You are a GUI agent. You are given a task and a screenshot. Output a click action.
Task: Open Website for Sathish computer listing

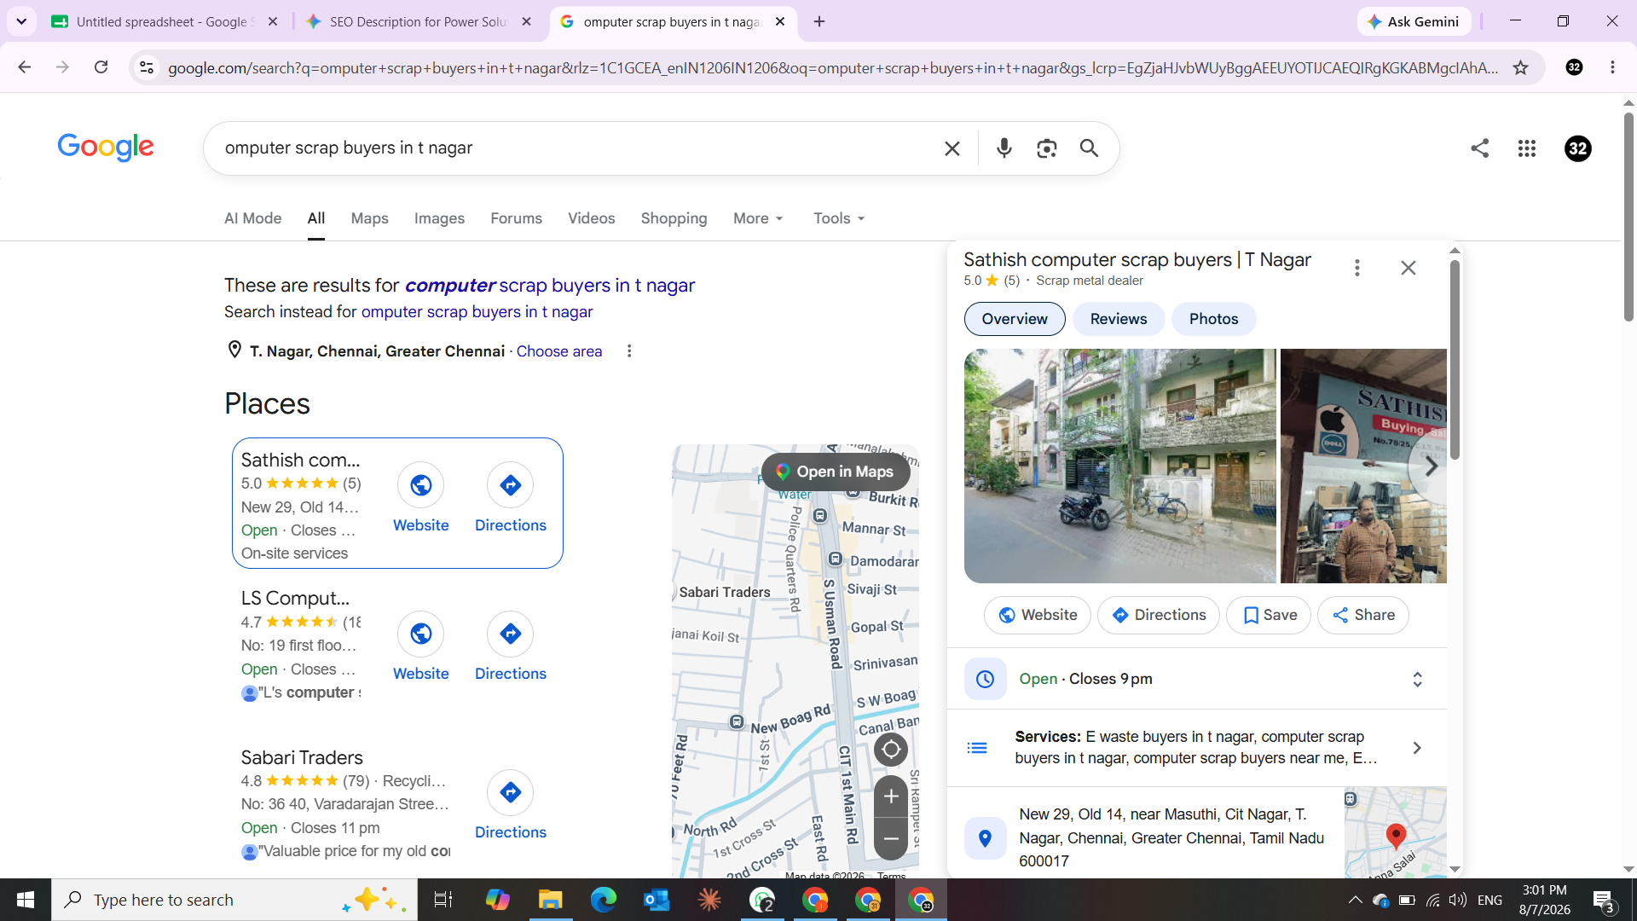coord(420,499)
